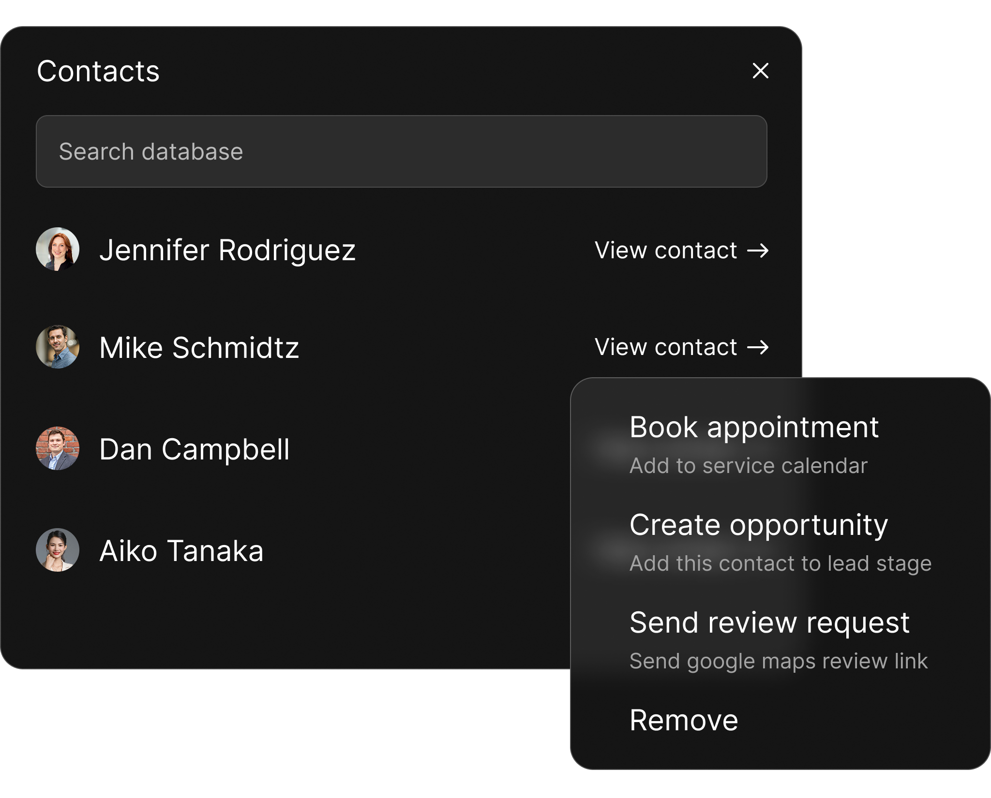
Task: Click Aiko Tanaka's profile avatar
Action: (58, 550)
